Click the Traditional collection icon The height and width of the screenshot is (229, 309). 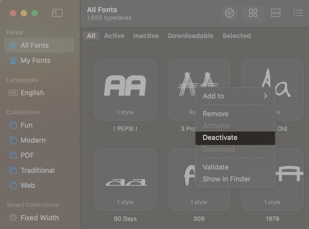[13, 170]
